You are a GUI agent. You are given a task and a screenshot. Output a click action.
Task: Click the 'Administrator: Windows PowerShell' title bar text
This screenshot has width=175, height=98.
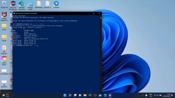tap(26, 13)
